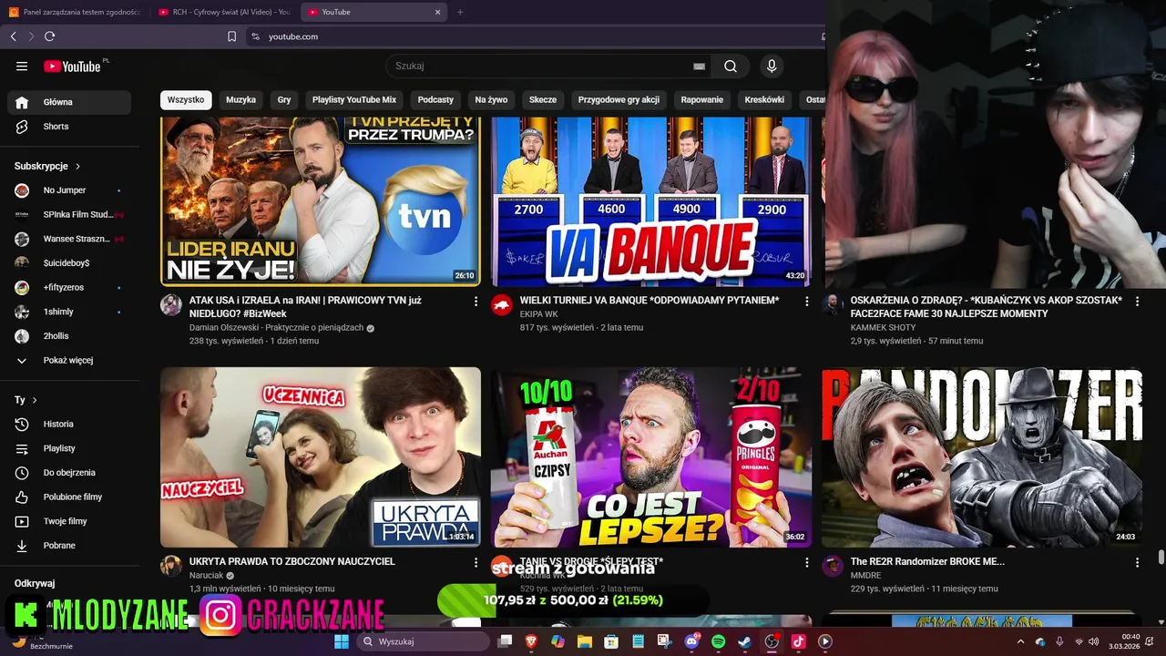The height and width of the screenshot is (656, 1166).
Task: Open RE2R Randomizer video thumbnail
Action: click(x=982, y=457)
